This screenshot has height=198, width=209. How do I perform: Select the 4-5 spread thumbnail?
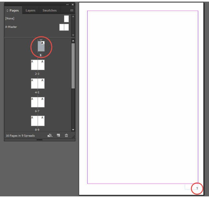(38, 84)
